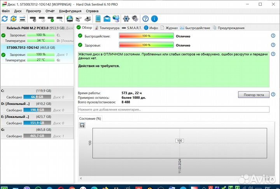Open the Файл menu
Screen dimensions: 280x189
point(6,11)
